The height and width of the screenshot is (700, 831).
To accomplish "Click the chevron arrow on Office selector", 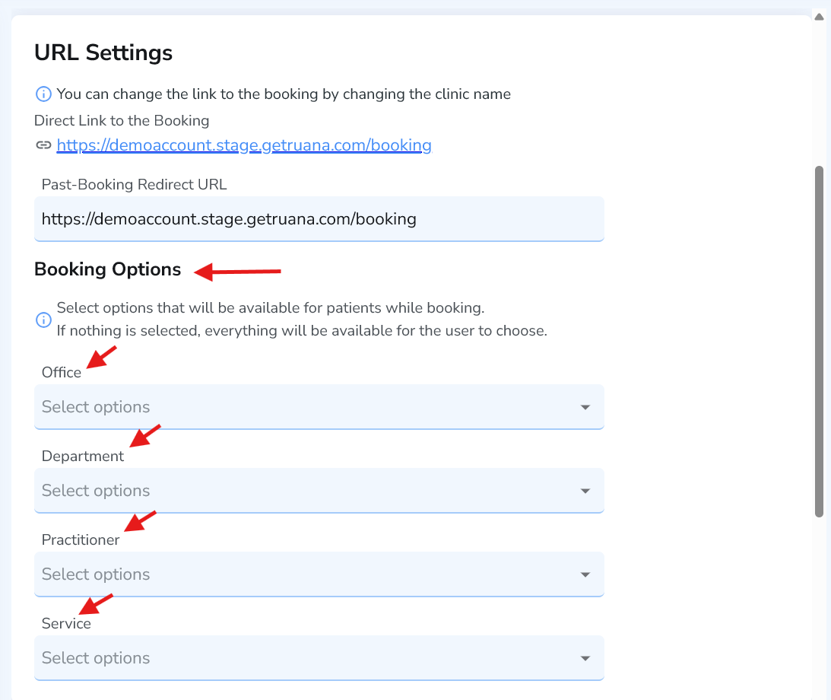I will [x=585, y=406].
